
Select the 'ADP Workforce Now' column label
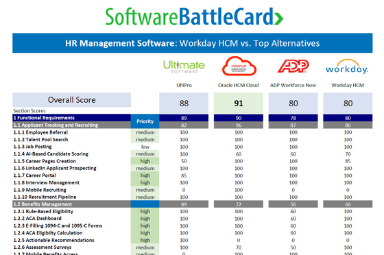pyautogui.click(x=293, y=85)
